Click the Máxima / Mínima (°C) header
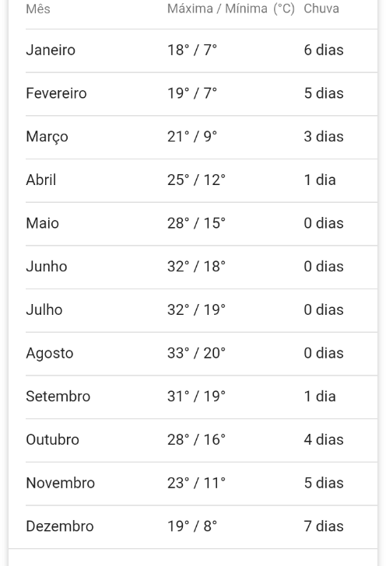 [x=231, y=9]
